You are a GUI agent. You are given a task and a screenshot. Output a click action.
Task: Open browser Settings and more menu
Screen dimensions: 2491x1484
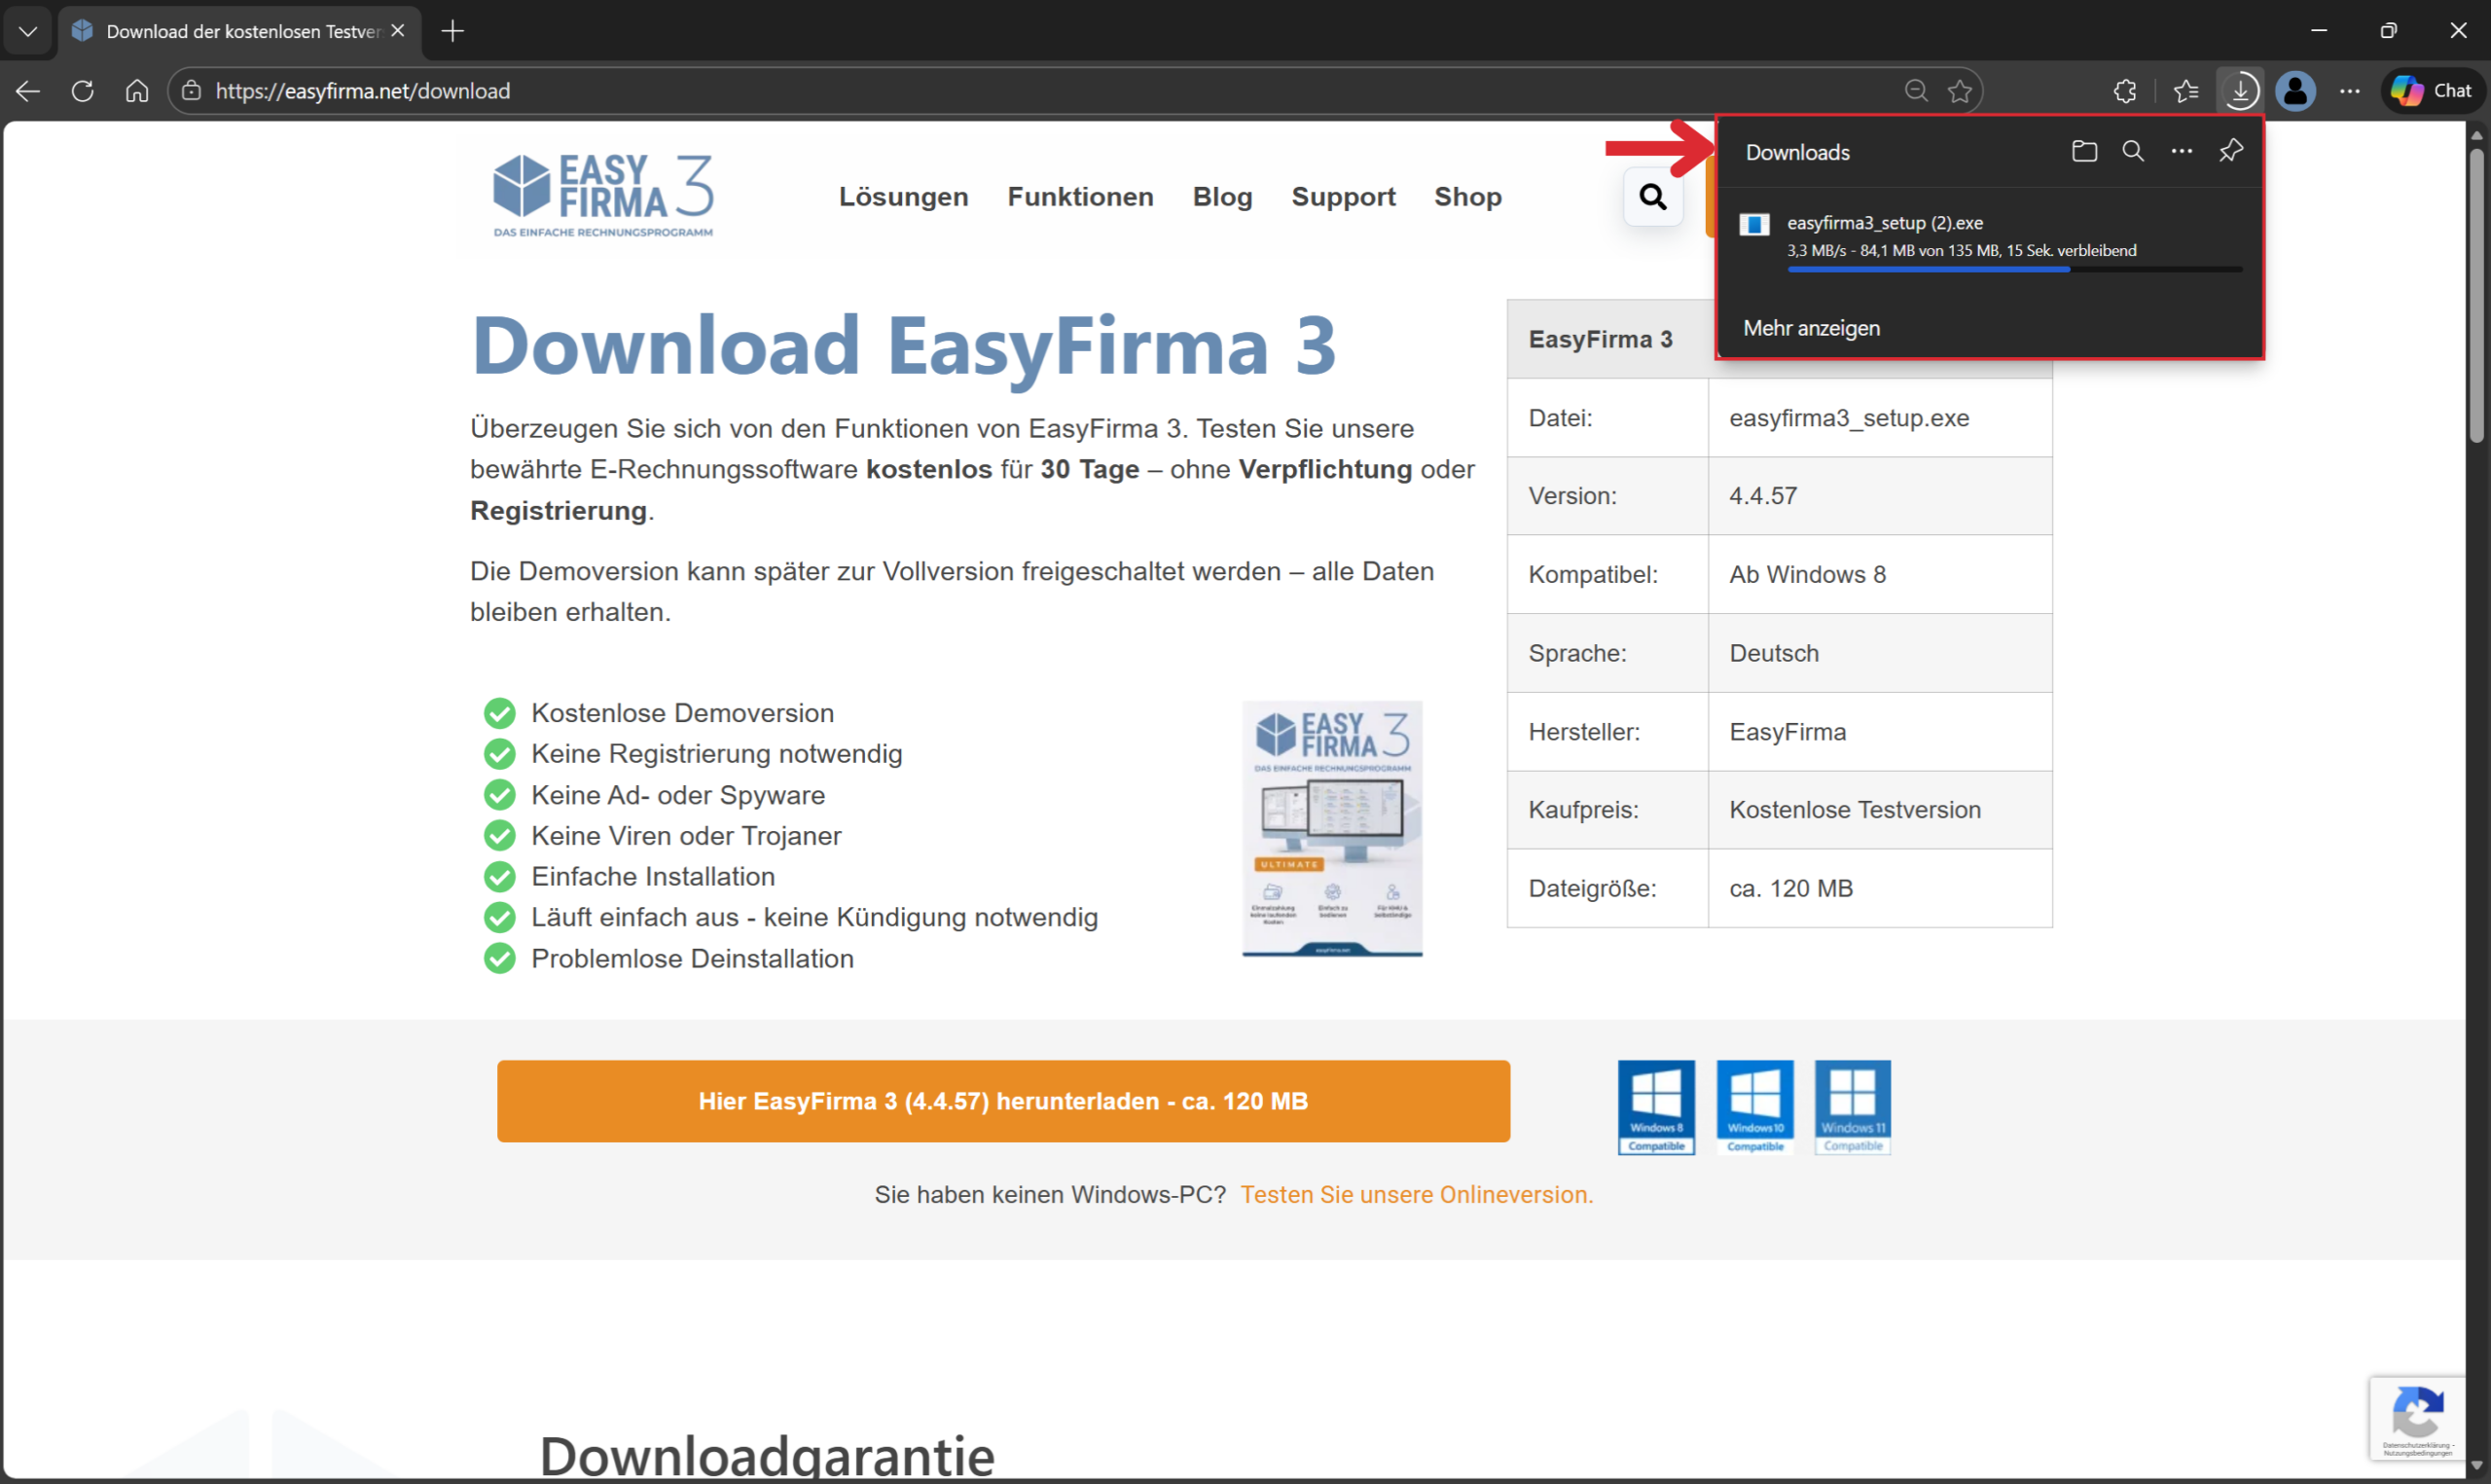pos(2350,91)
